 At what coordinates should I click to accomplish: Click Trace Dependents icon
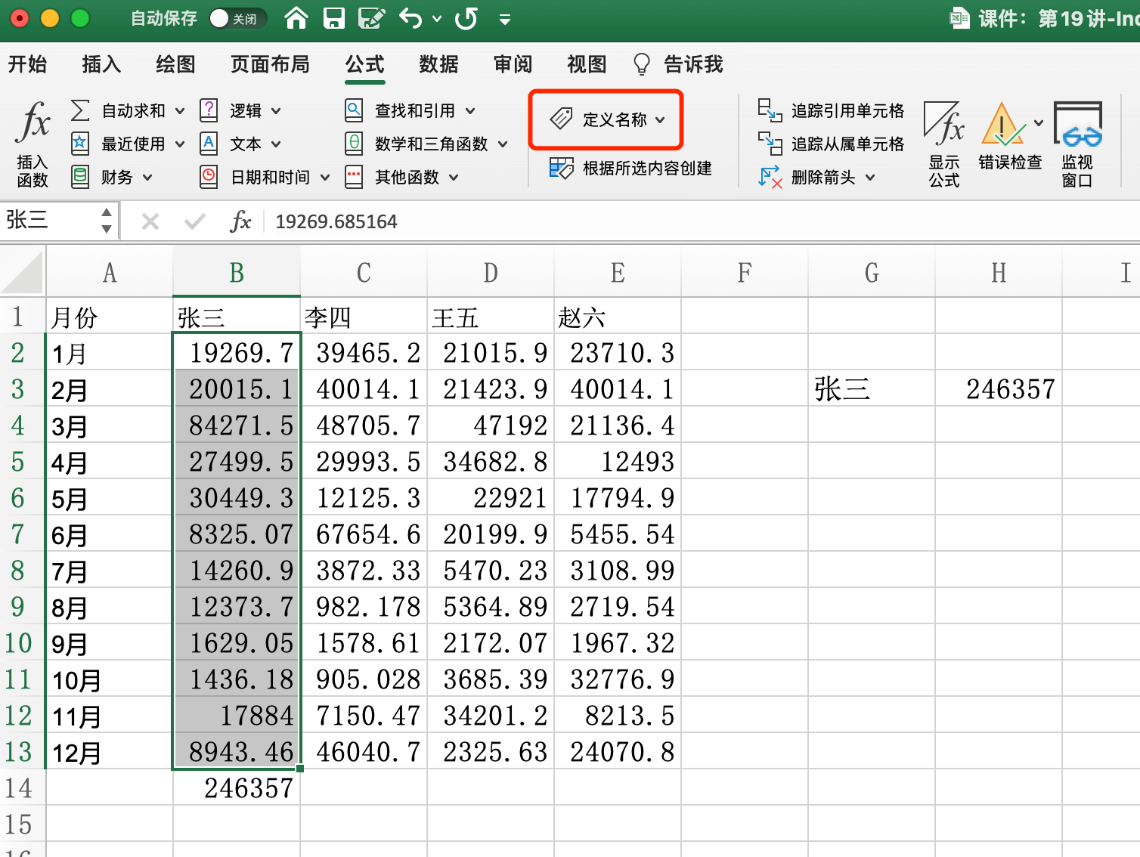tap(770, 144)
